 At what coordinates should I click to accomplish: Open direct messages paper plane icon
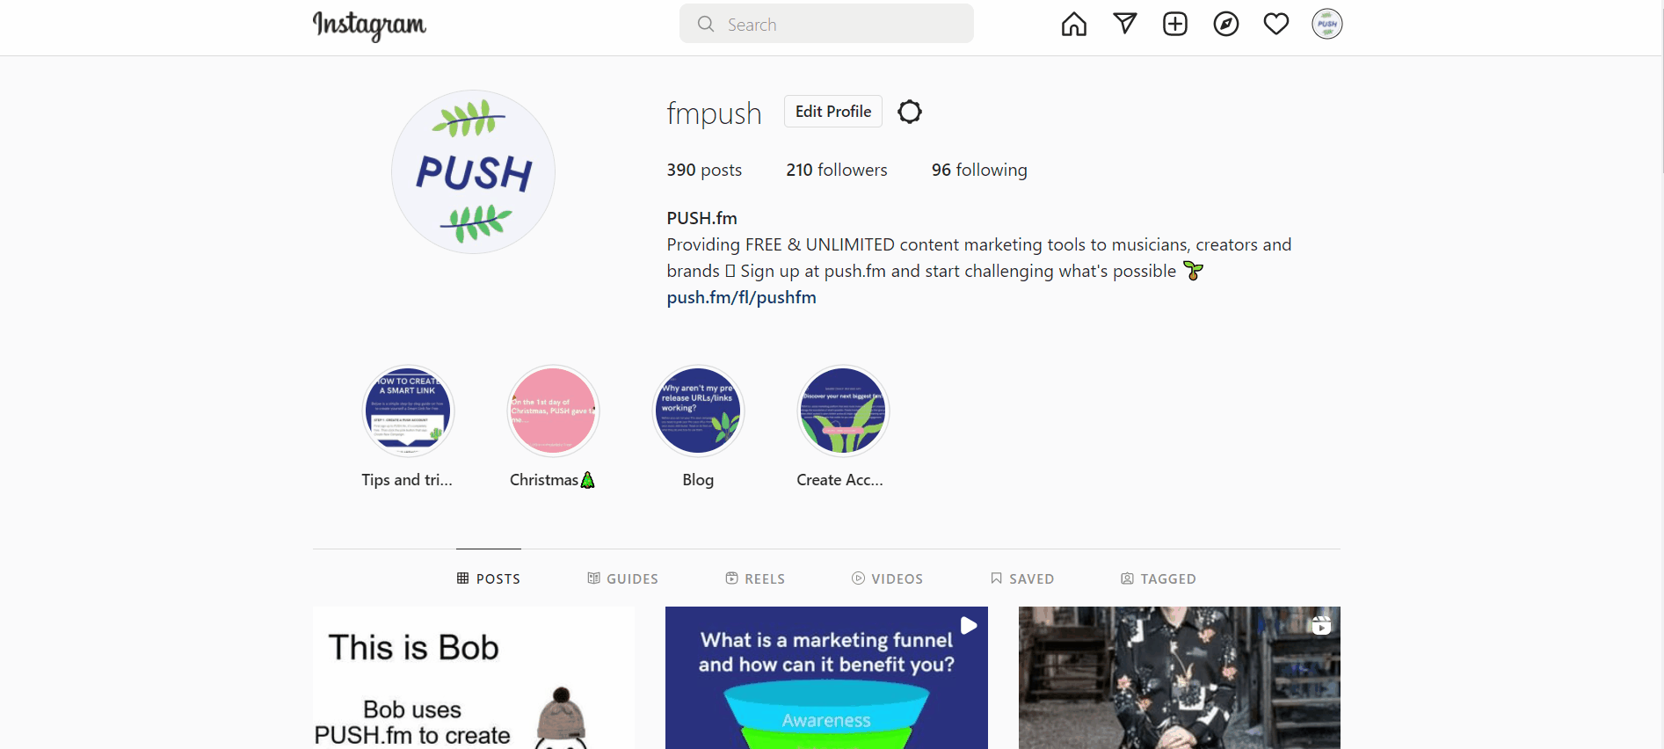coord(1124,24)
